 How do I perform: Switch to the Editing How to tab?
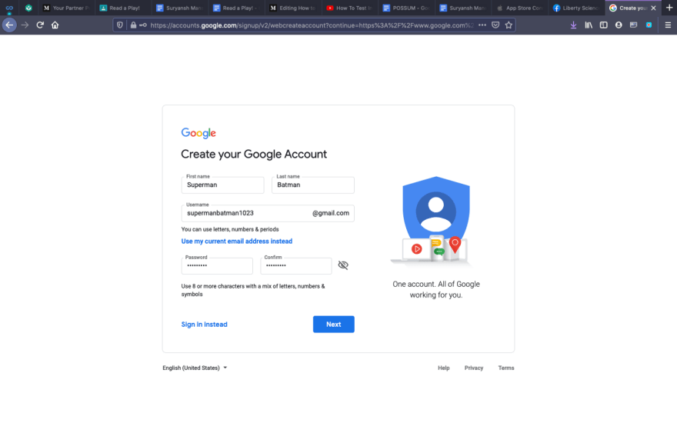[x=294, y=8]
